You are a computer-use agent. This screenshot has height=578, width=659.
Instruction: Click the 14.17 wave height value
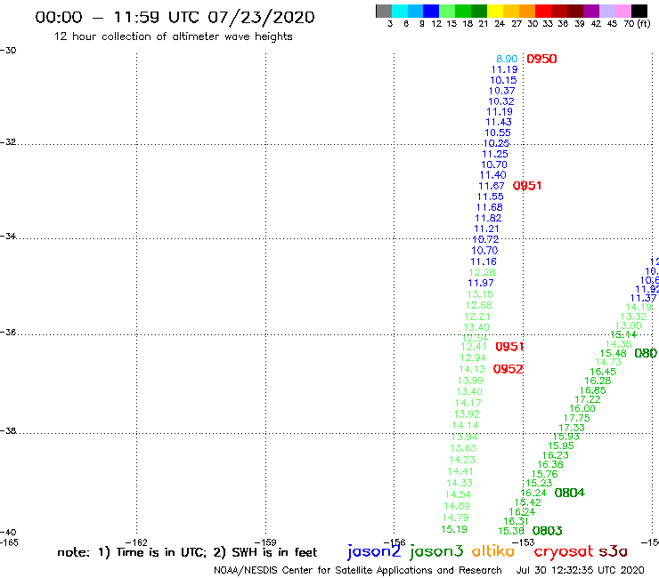coord(468,403)
